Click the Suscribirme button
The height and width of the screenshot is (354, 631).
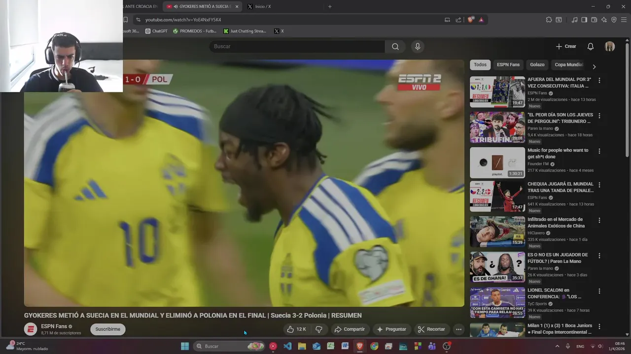pos(107,329)
